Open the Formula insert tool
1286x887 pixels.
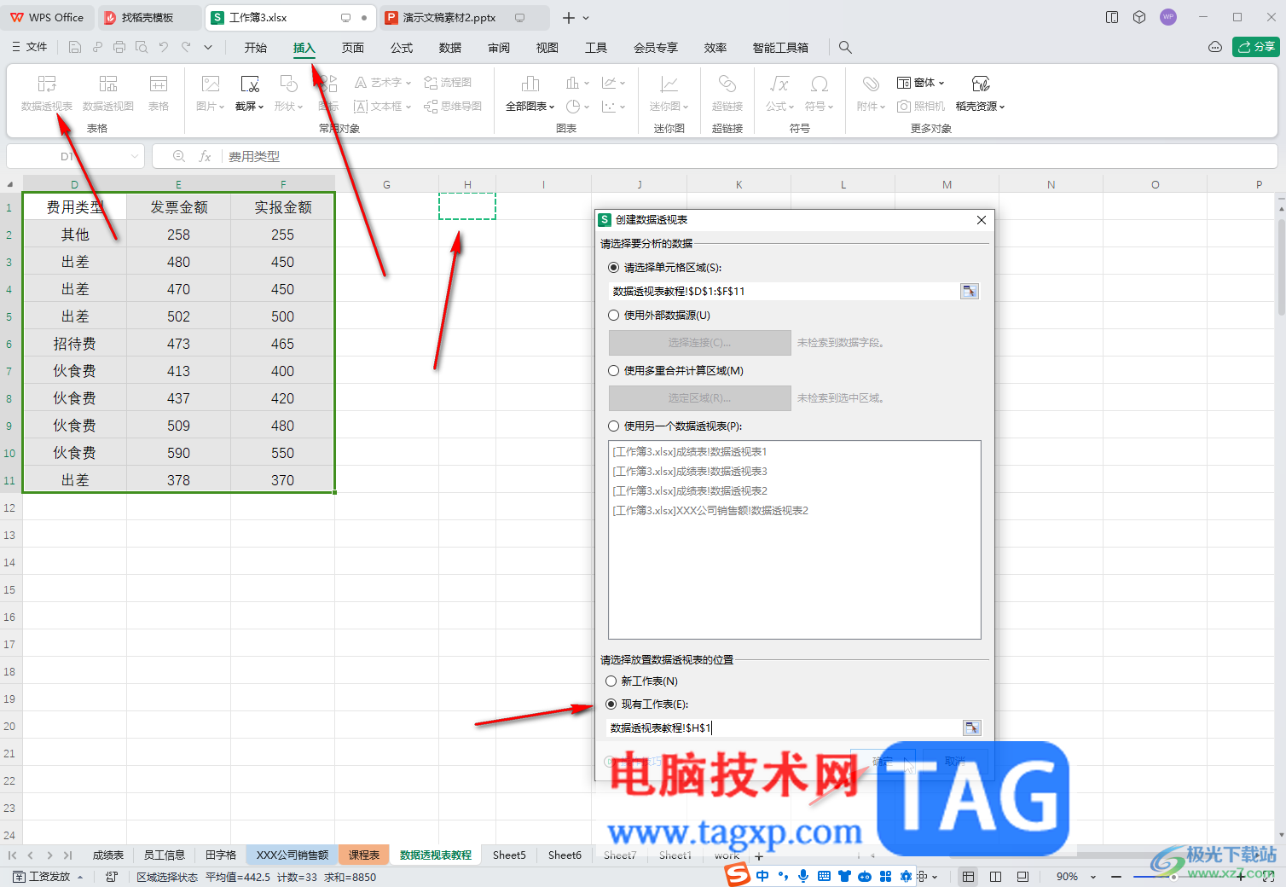pos(779,93)
